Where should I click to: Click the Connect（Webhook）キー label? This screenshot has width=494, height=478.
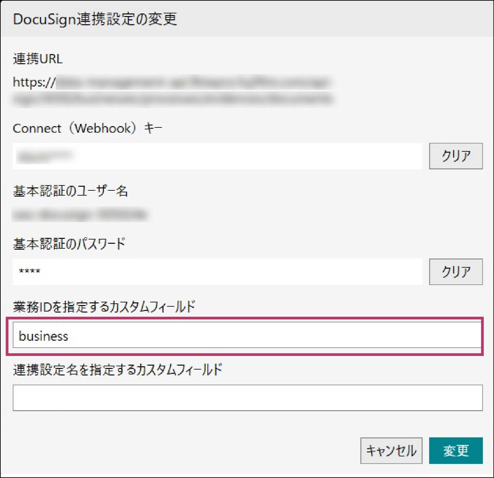[x=87, y=128]
